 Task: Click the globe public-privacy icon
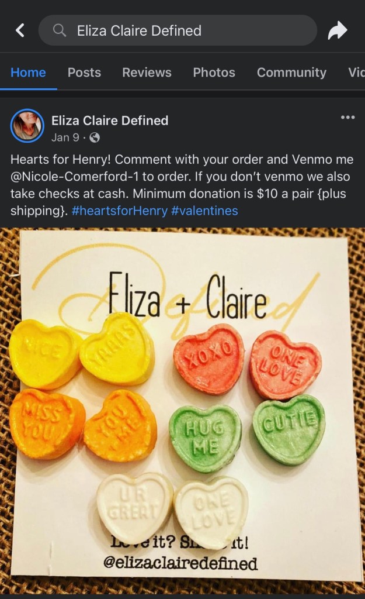point(95,137)
